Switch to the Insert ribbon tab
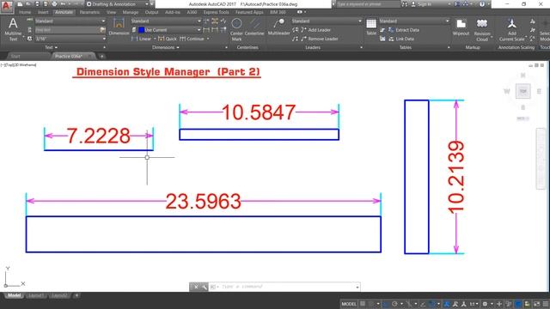 click(43, 12)
